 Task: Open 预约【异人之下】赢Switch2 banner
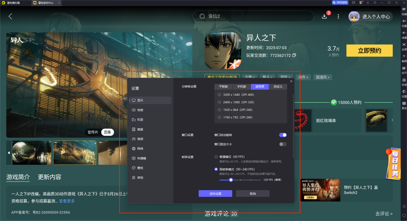346,190
